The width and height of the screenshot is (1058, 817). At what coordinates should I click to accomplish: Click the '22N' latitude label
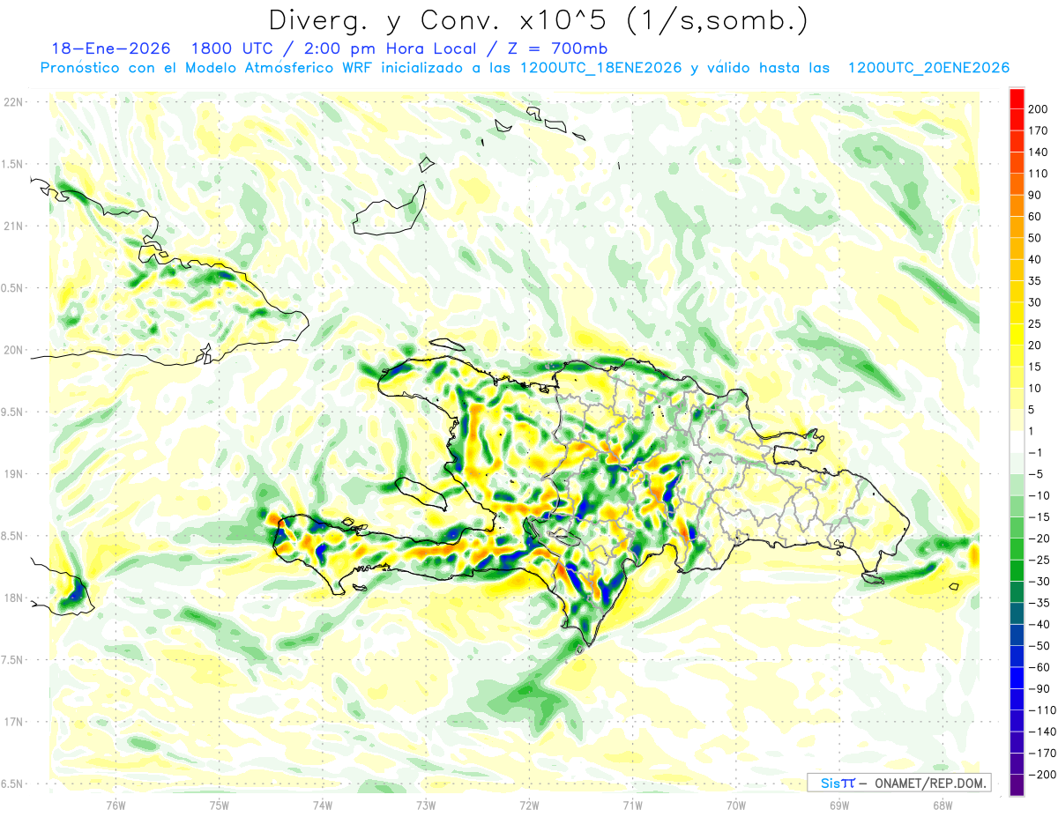click(x=12, y=102)
